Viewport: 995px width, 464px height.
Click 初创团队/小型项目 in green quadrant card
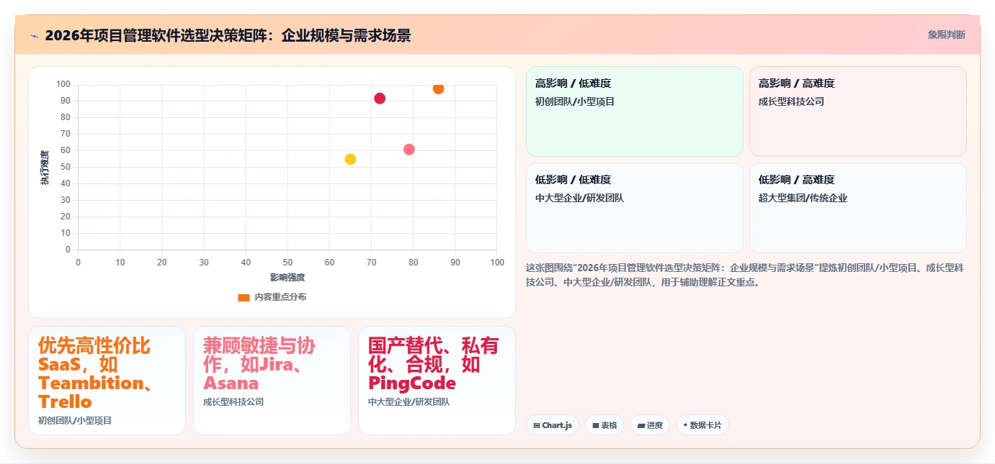[575, 101]
